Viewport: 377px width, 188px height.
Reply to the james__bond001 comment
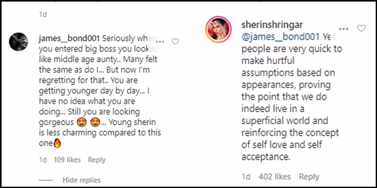(x=97, y=160)
